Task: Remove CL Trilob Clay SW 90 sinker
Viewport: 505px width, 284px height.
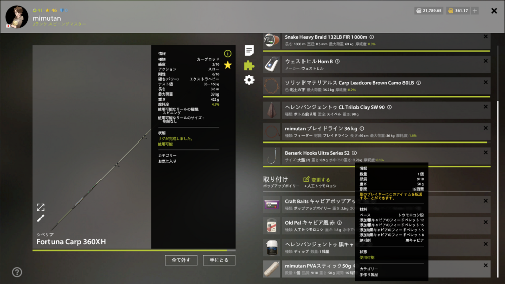Action: (x=486, y=107)
